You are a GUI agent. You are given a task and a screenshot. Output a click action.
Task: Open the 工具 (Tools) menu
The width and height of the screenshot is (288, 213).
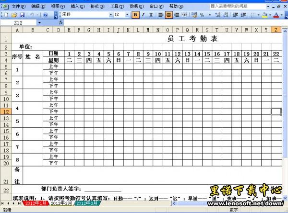point(117,6)
